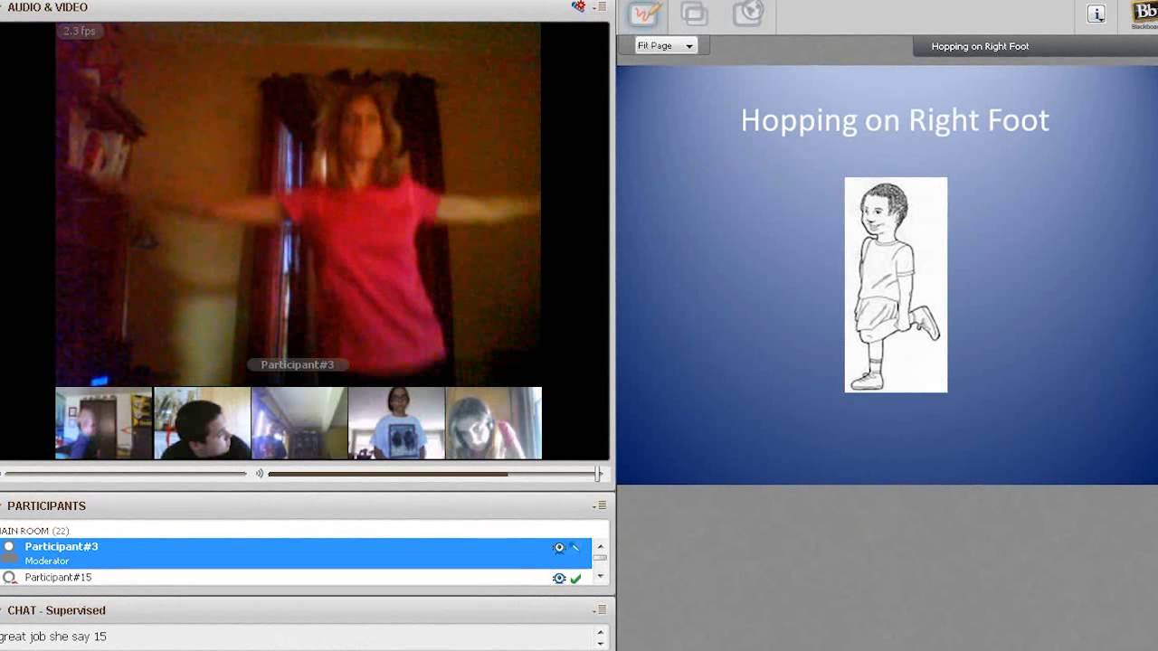This screenshot has width=1158, height=651.
Task: Select the fourth thumbnail with person in white t-shirt
Action: coord(396,423)
